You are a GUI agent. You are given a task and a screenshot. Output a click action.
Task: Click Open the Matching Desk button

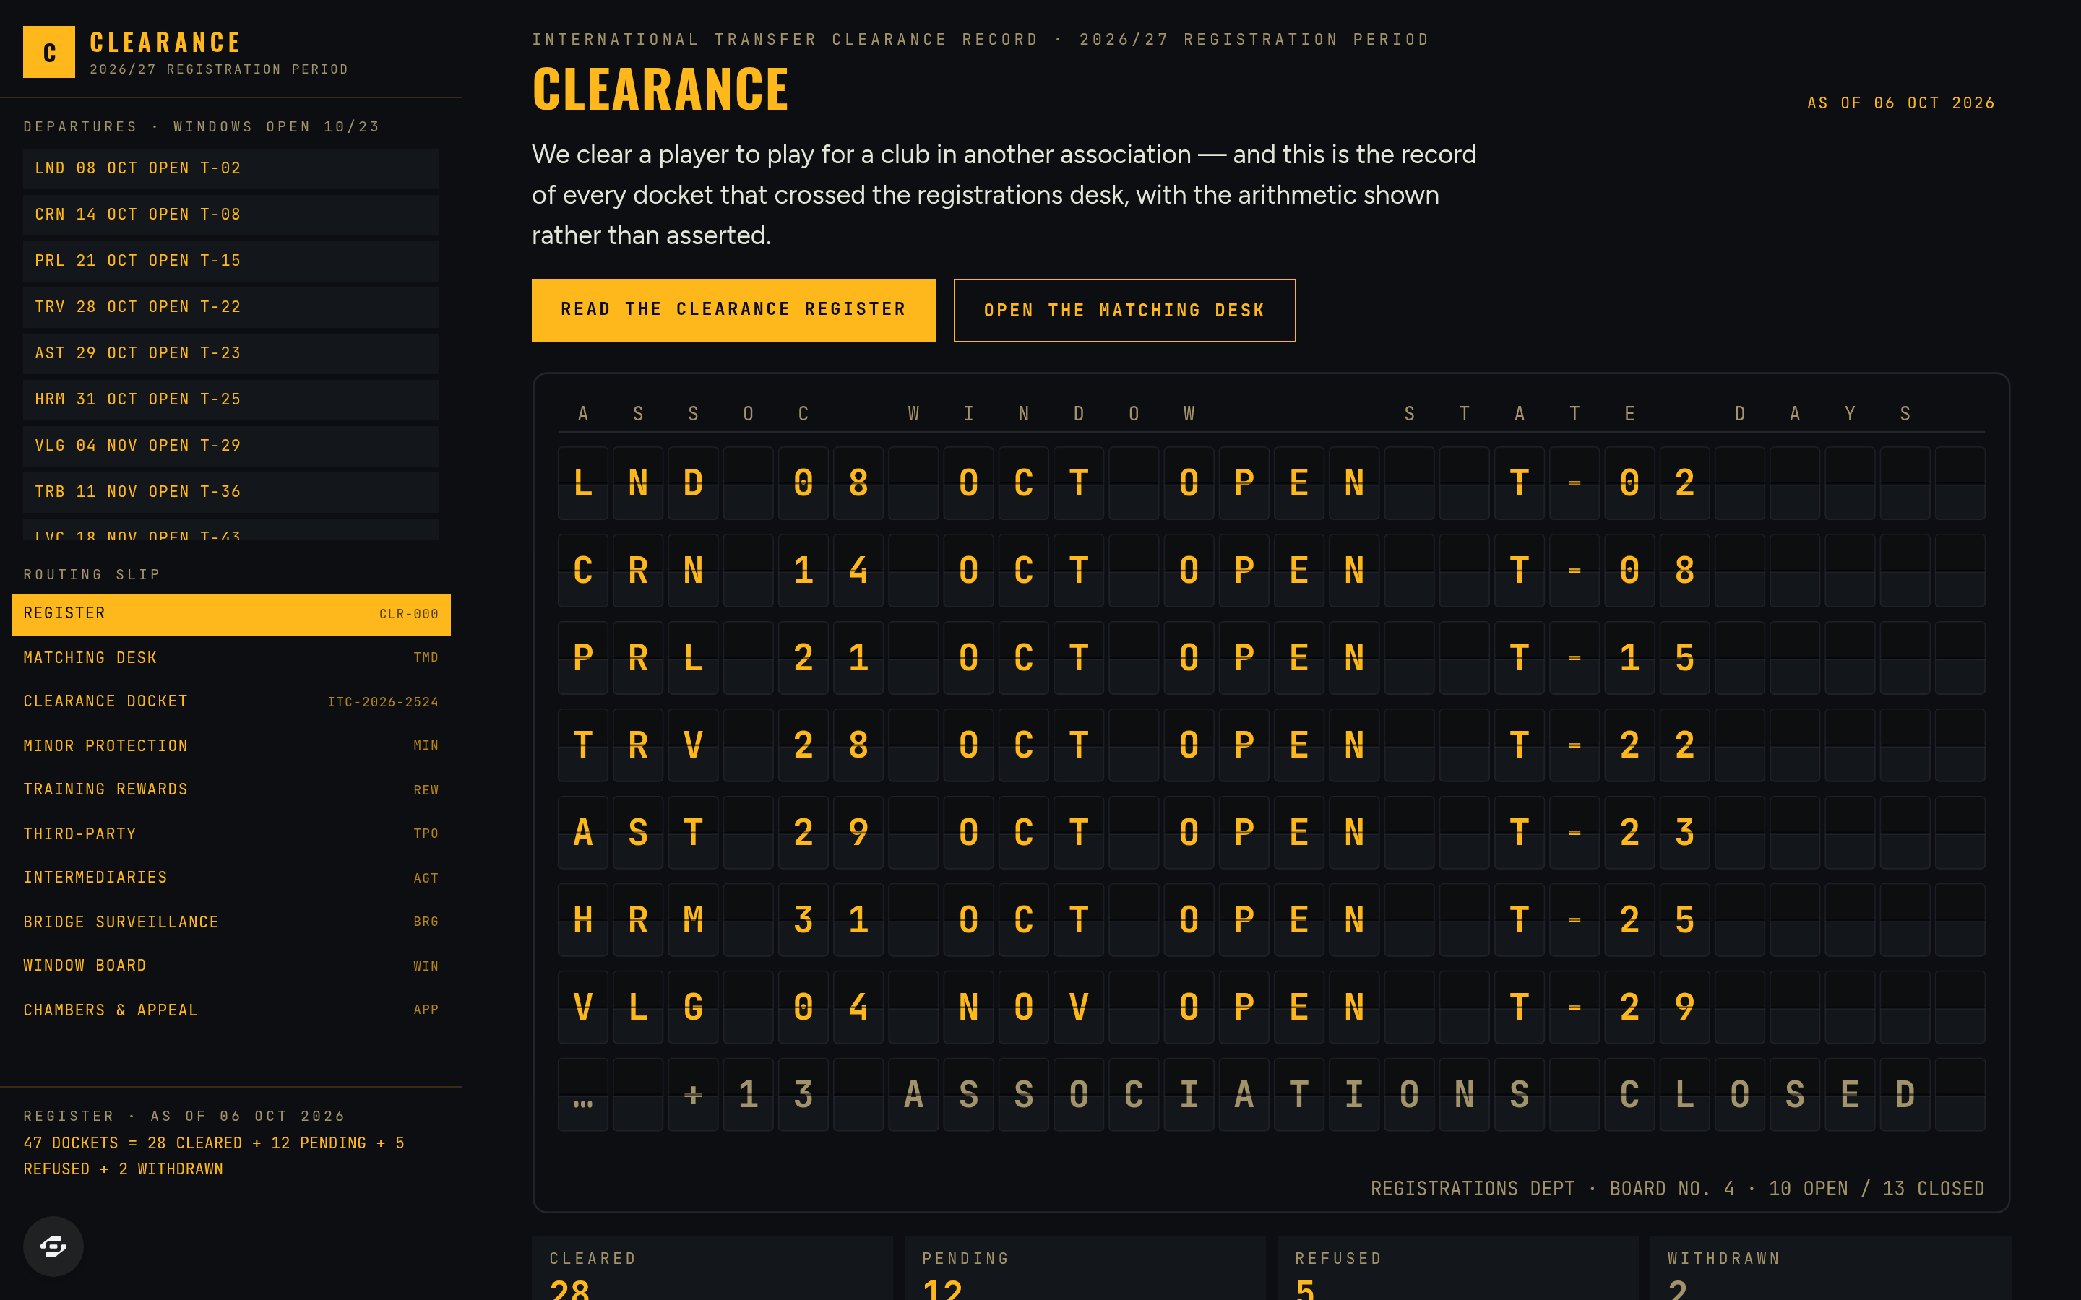click(x=1124, y=311)
